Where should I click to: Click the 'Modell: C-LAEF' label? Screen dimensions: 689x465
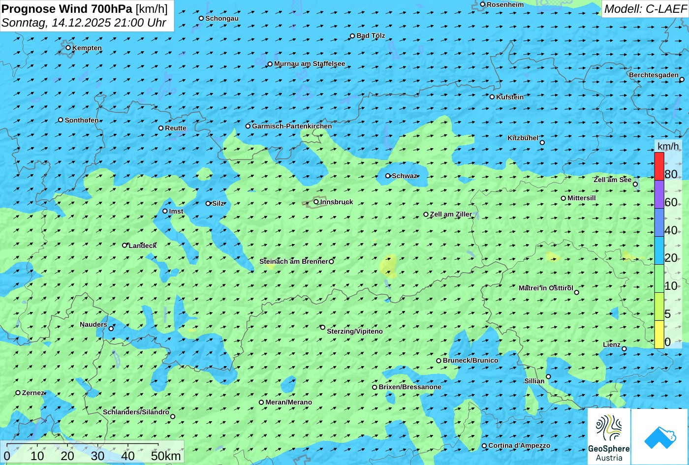645,8
